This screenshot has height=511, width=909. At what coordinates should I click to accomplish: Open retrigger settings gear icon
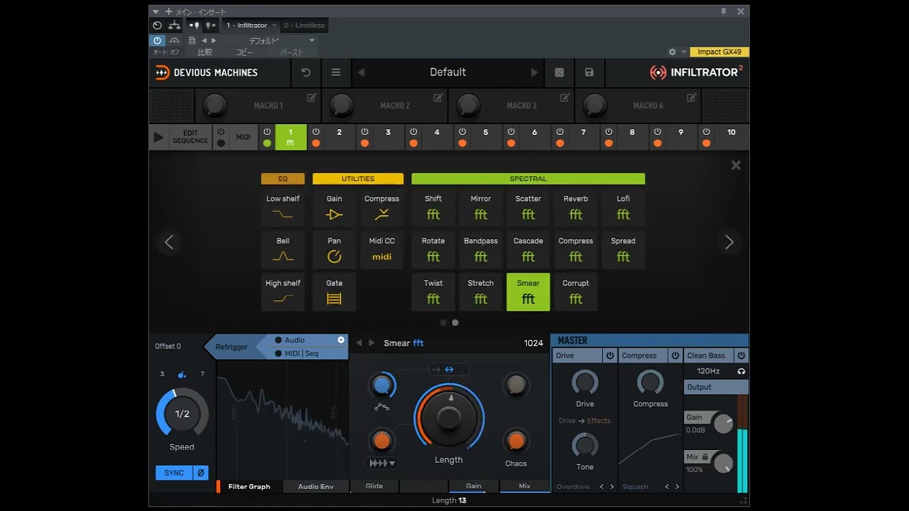pos(341,340)
